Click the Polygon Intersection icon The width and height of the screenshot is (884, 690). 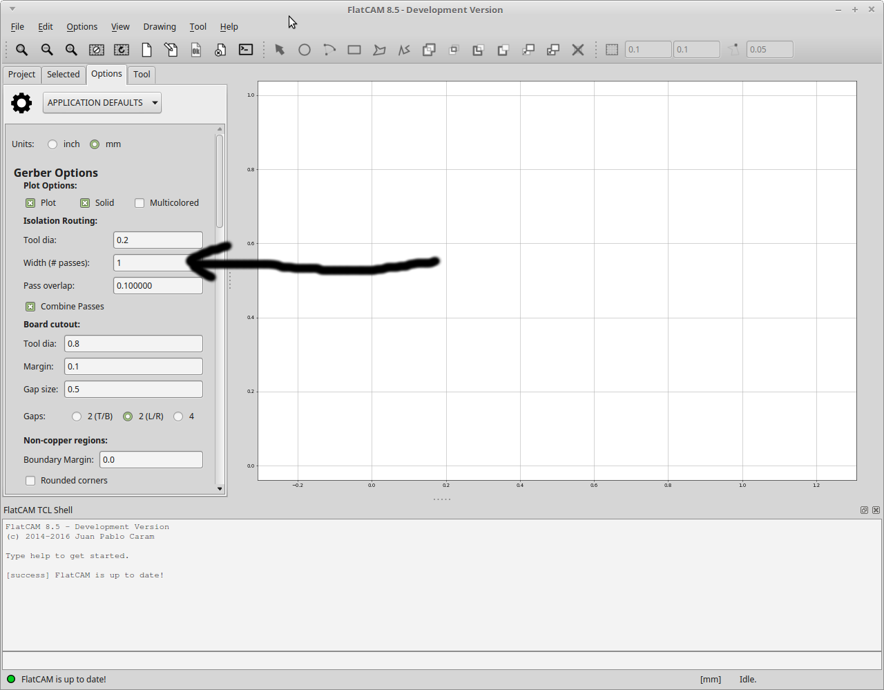454,50
